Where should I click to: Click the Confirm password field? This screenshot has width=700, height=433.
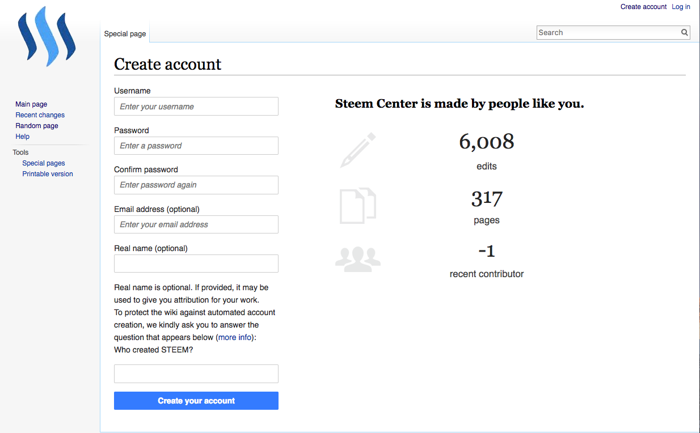[196, 185]
